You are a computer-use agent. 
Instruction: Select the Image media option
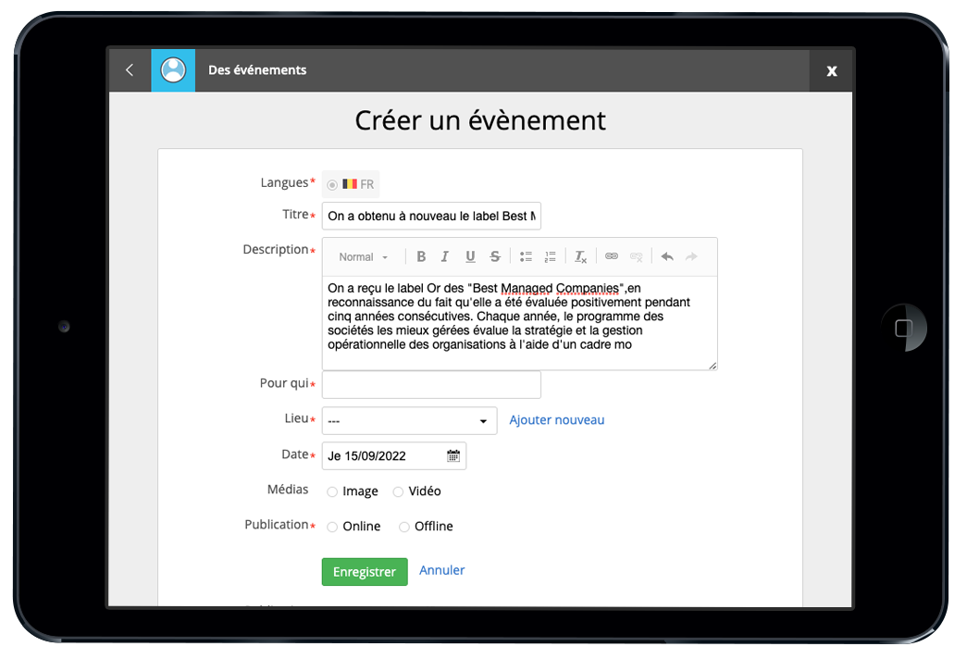click(332, 492)
